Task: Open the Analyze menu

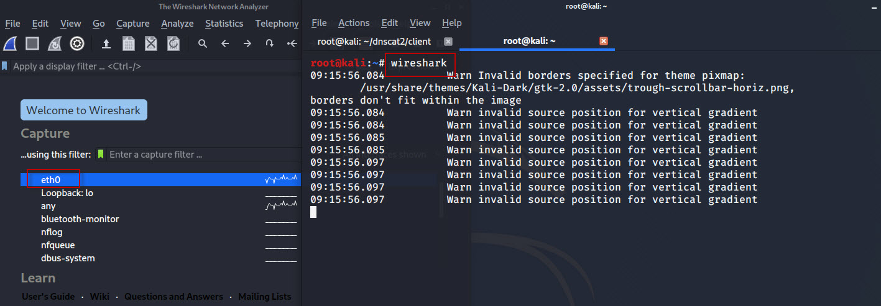Action: click(177, 24)
